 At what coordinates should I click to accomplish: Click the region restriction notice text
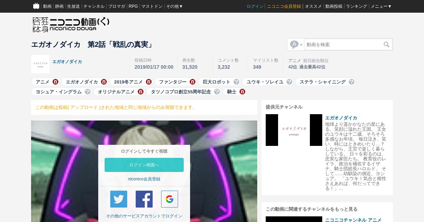click(x=116, y=107)
